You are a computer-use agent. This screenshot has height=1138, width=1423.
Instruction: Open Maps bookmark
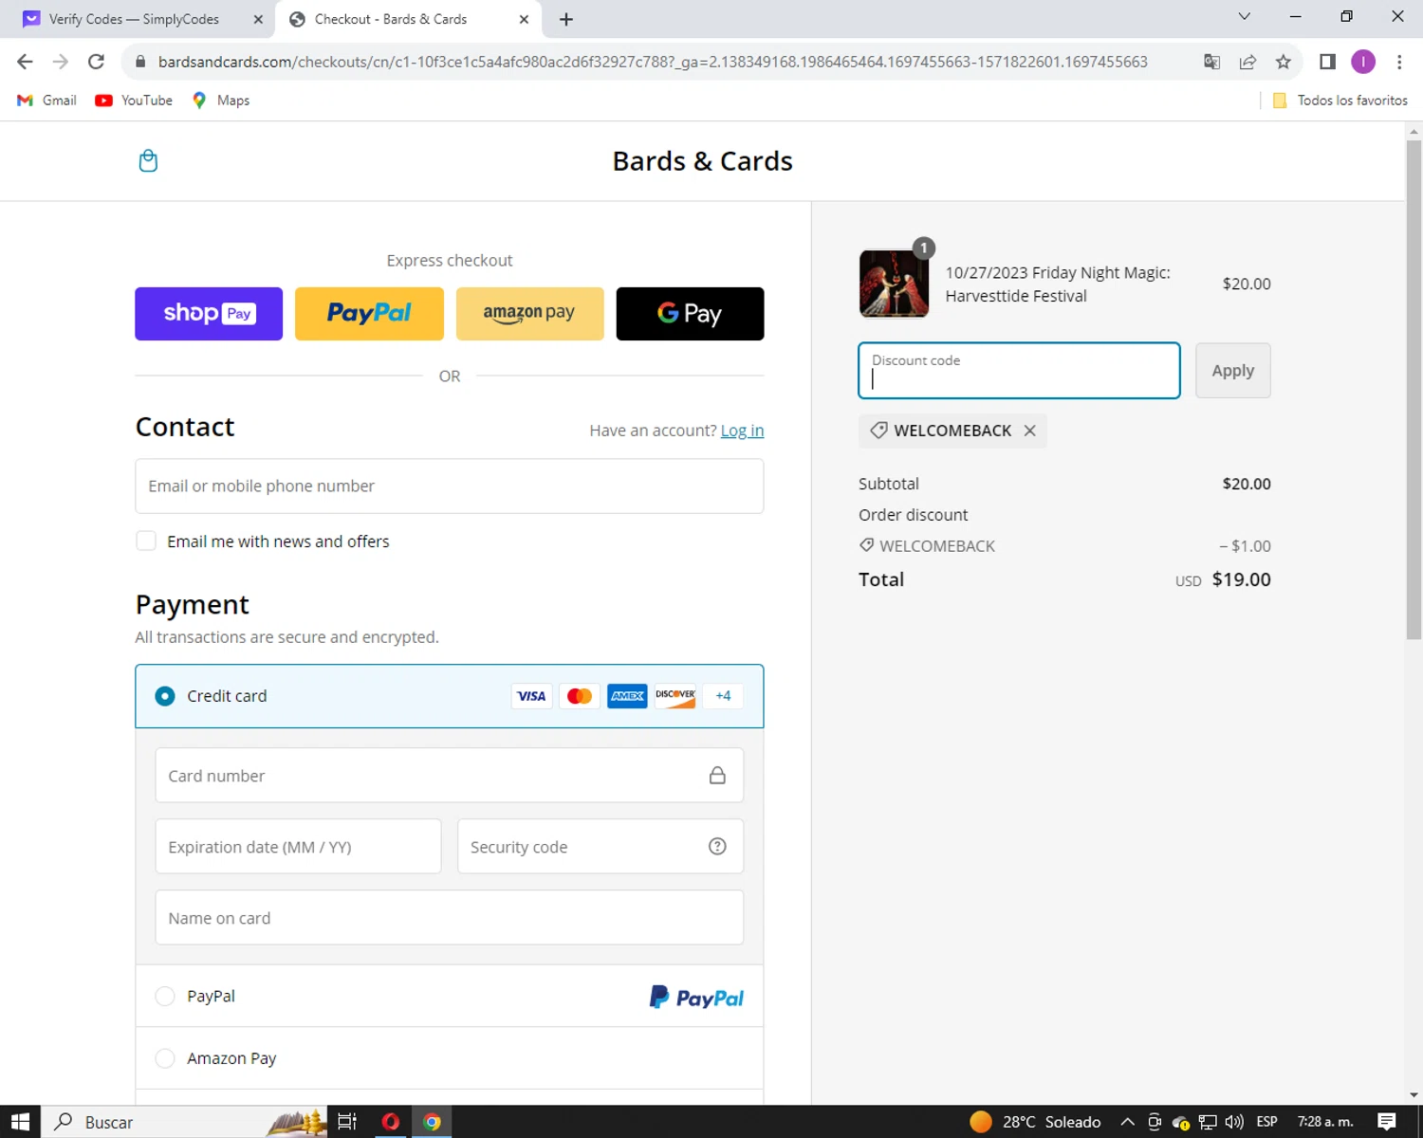pos(220,101)
